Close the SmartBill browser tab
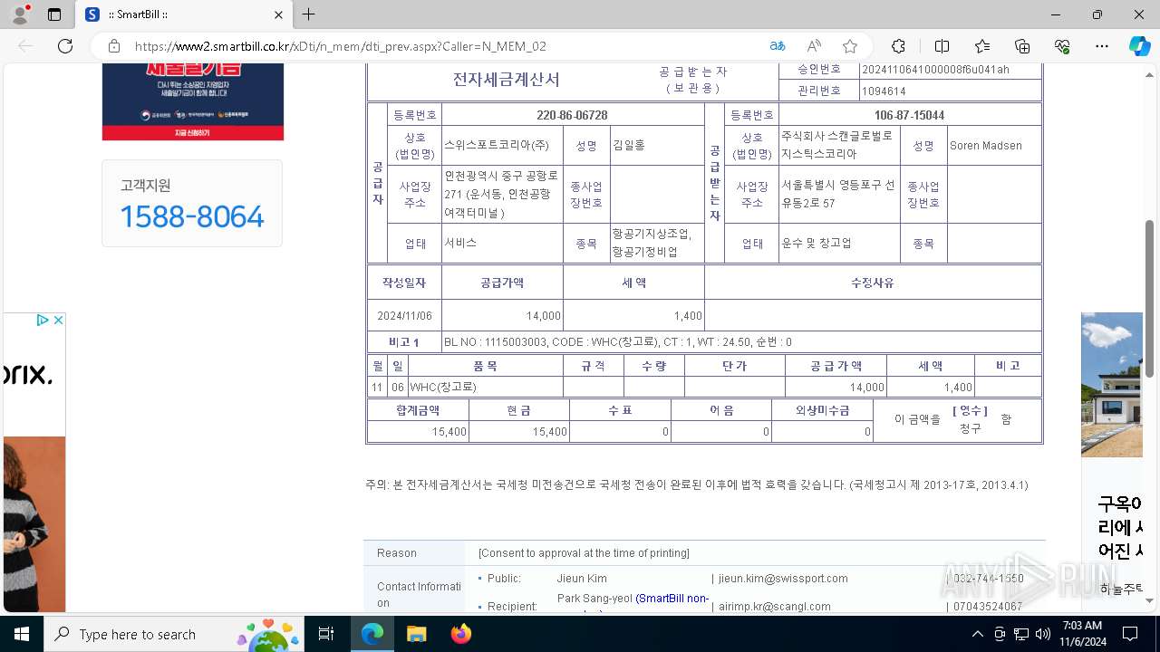The image size is (1160, 652). pos(279,14)
